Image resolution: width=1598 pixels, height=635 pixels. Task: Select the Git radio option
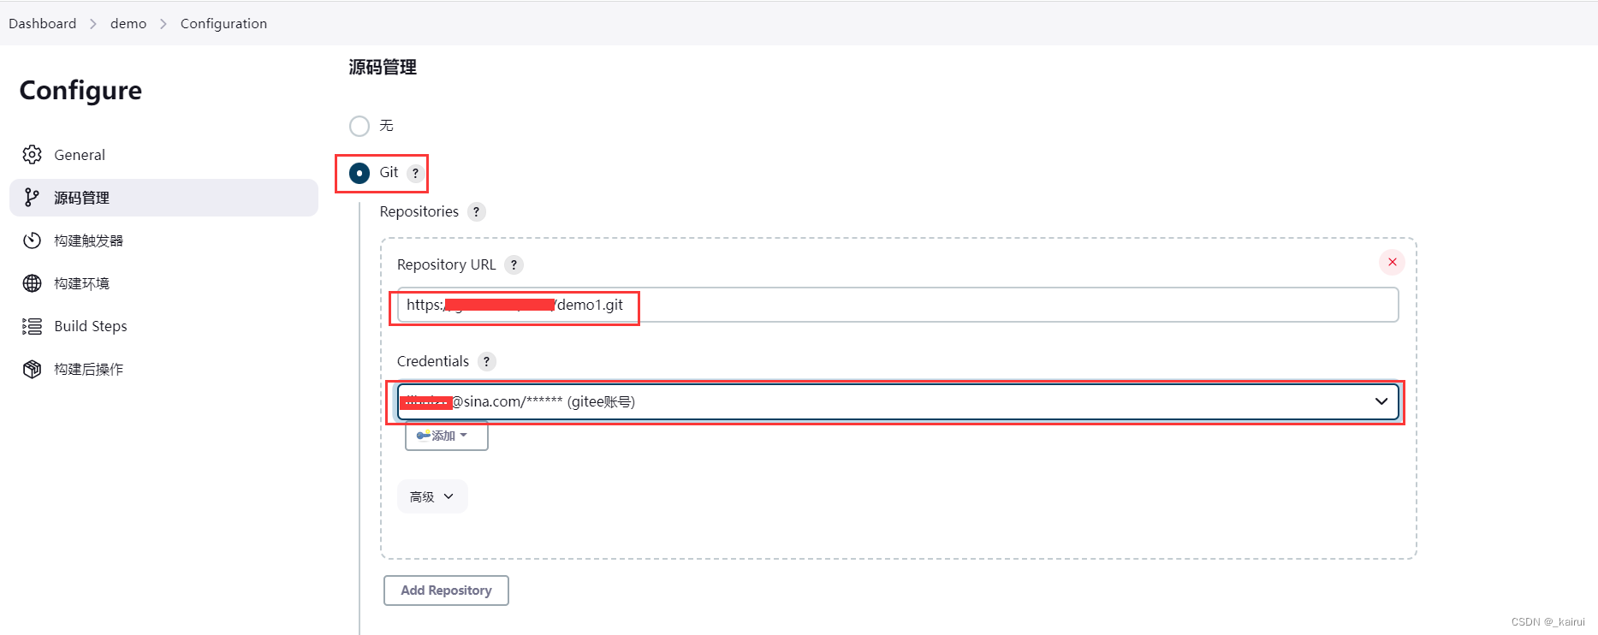359,173
